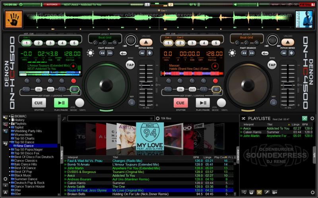Viewport: 318px width, 198px height.
Task: Click left deck album cover with hand
Action: point(14,19)
